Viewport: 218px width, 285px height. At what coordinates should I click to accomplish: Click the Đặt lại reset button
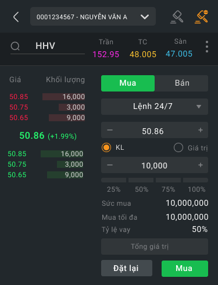[127, 268]
